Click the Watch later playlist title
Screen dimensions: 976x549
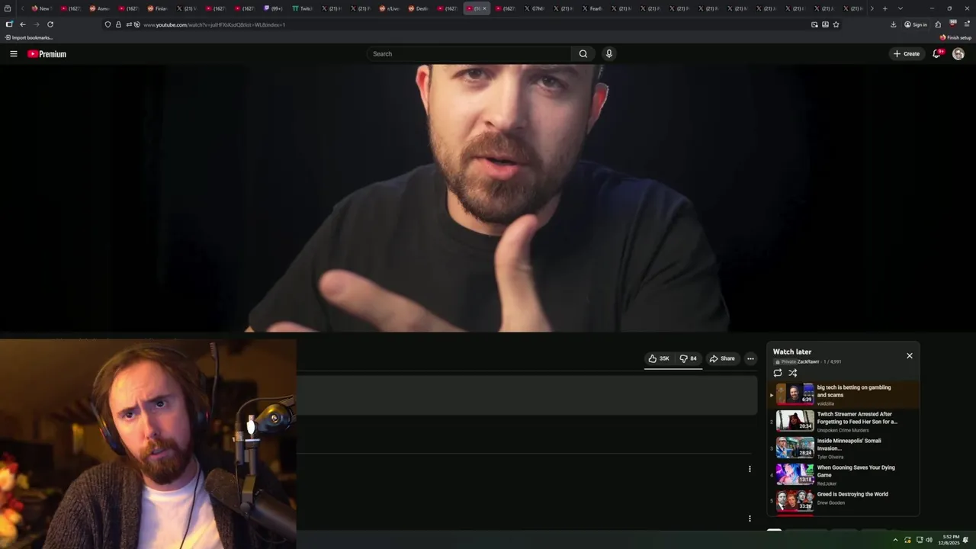pos(792,352)
